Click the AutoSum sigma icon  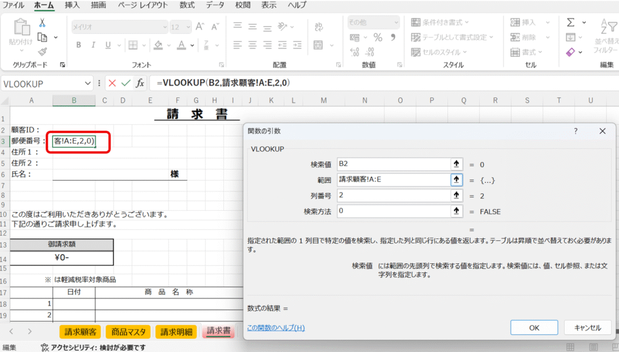pos(571,22)
